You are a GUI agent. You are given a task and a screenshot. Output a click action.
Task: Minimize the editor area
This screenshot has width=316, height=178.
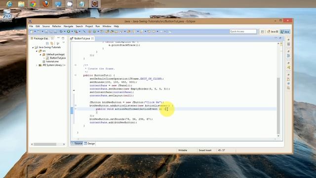(276, 38)
